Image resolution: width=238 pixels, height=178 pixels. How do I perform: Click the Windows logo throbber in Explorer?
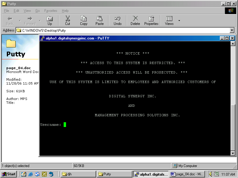point(230,11)
